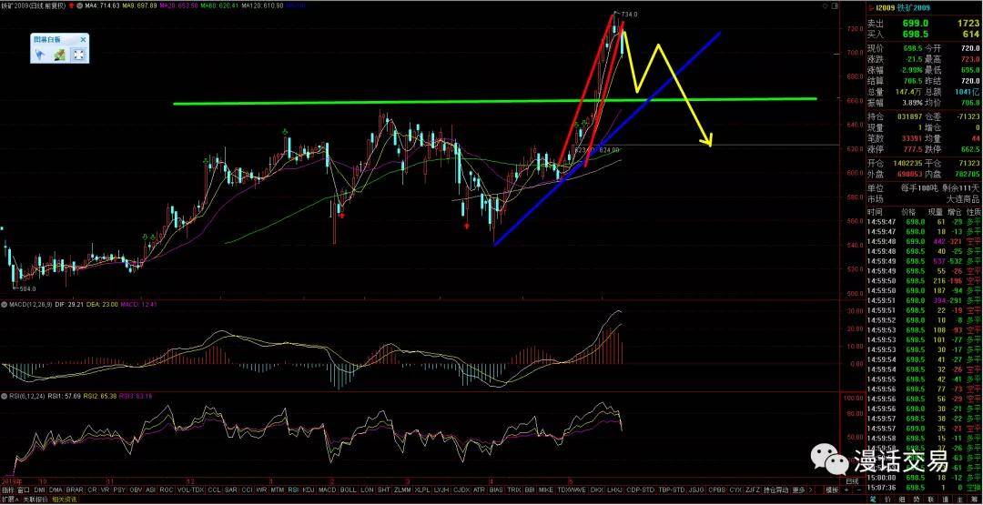Viewport: 983px width, 505px height.
Task: Select the SAR indicator tab
Action: click(231, 490)
